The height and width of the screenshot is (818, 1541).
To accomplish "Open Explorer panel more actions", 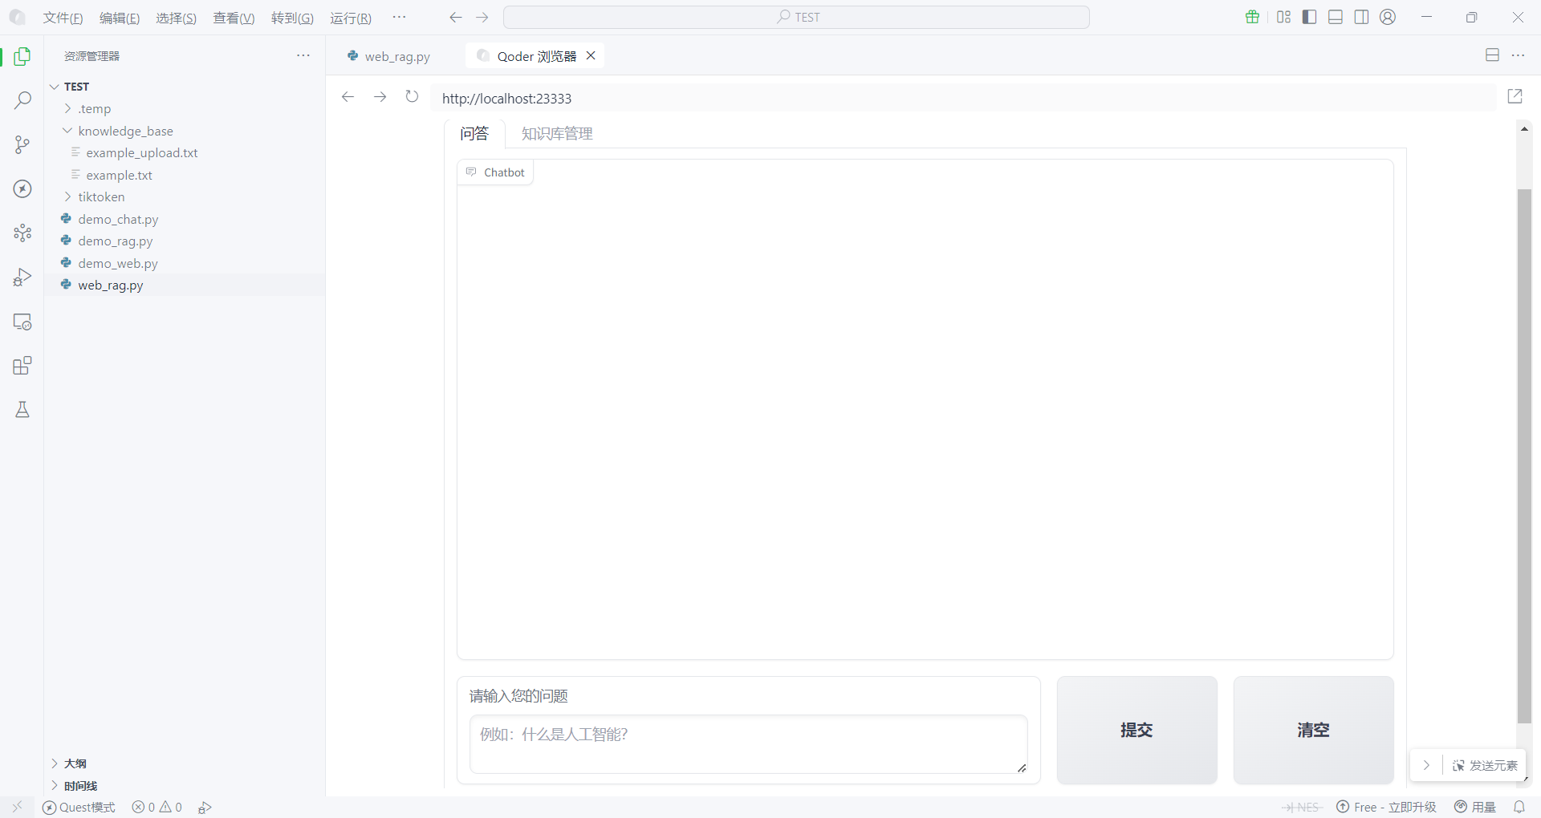I will (303, 55).
